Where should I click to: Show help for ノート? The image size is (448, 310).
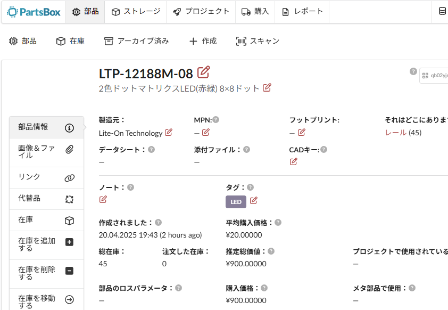pos(130,187)
